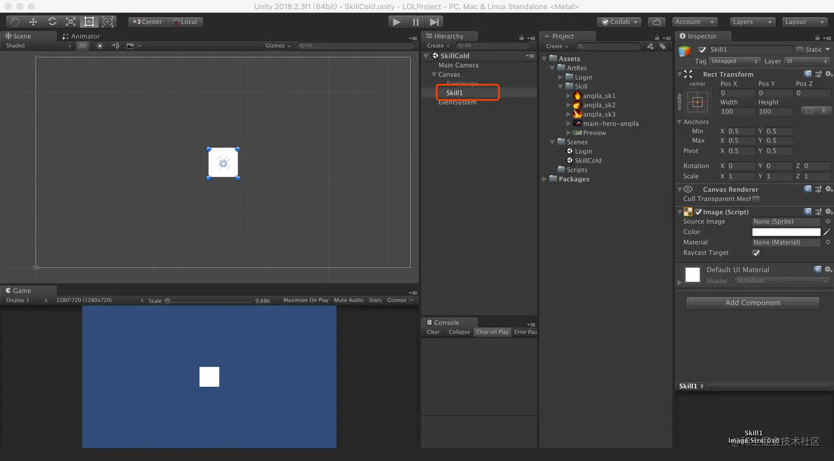Image resolution: width=834 pixels, height=461 pixels.
Task: Open the Layout dropdown
Action: pos(804,22)
